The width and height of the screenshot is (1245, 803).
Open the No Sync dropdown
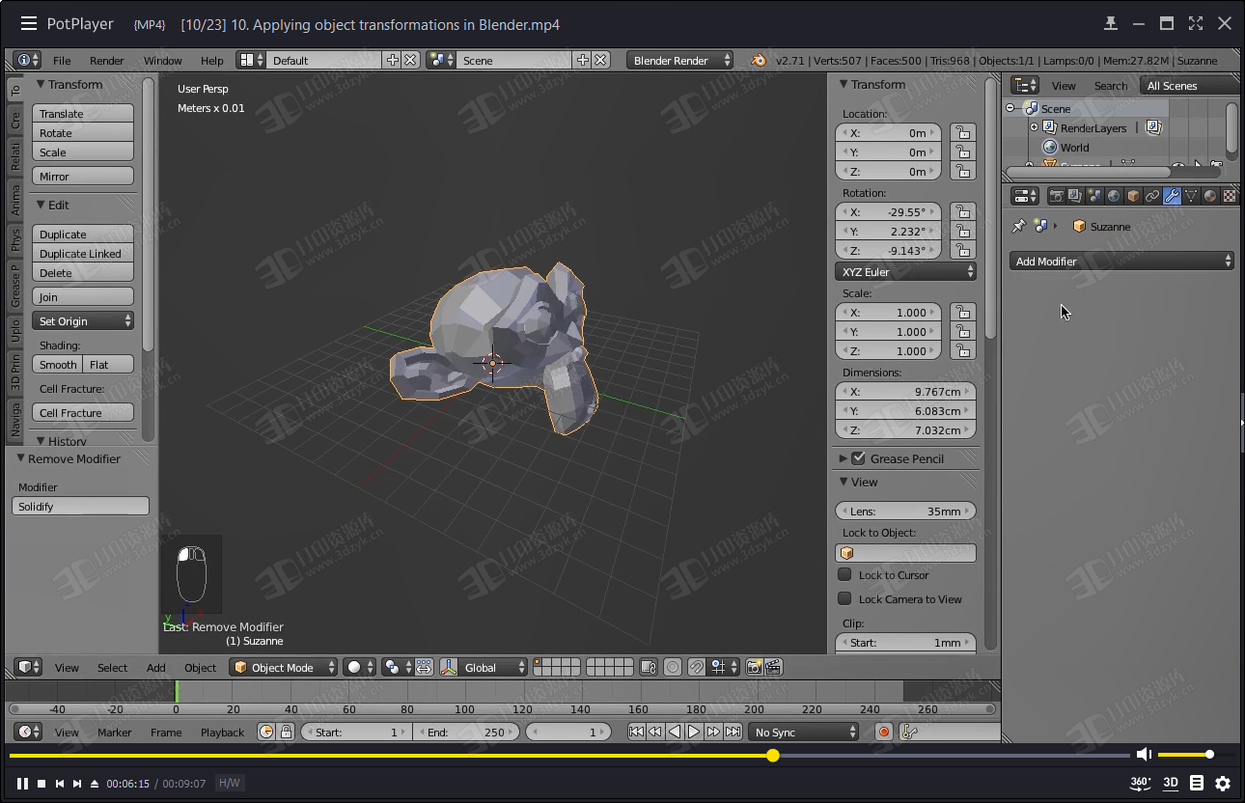[x=804, y=732]
